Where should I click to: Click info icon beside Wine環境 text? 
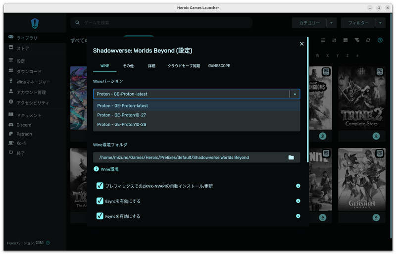coord(96,169)
